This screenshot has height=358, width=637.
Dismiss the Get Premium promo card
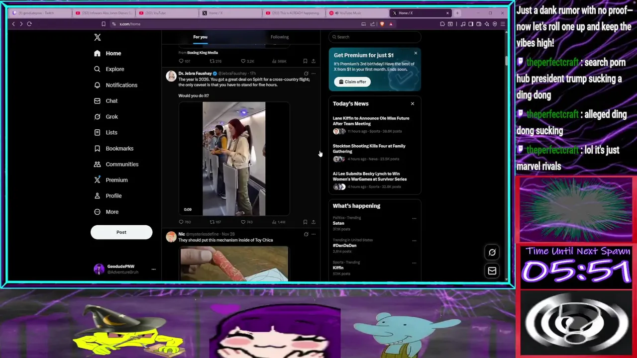coord(416,53)
